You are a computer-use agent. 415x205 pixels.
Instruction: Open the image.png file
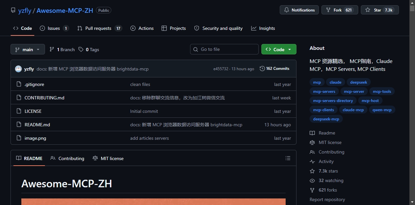pyautogui.click(x=35, y=138)
